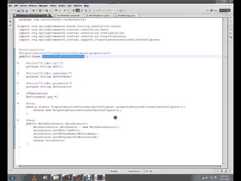Click the taskbar clock
This screenshot has width=241, height=181.
coord(225,178)
